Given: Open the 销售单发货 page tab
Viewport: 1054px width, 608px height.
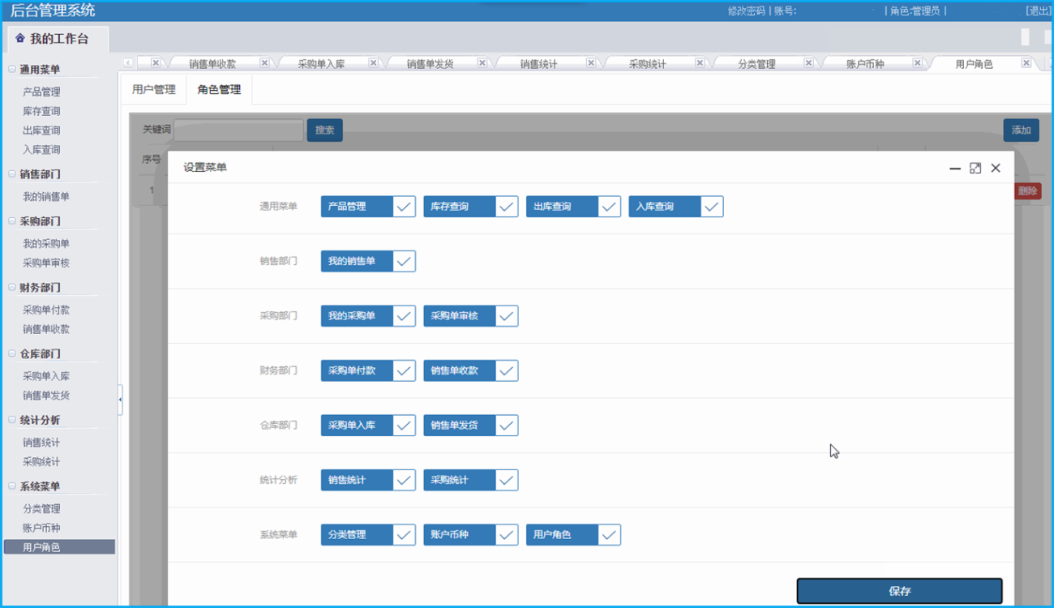Looking at the screenshot, I should 430,64.
